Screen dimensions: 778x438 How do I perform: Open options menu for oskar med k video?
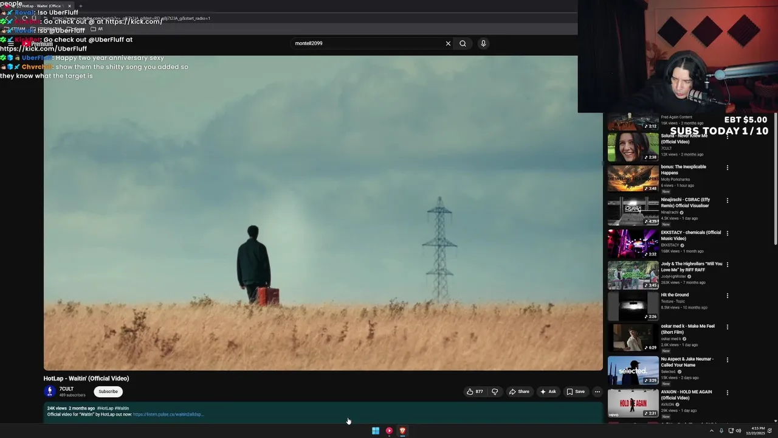[727, 327]
